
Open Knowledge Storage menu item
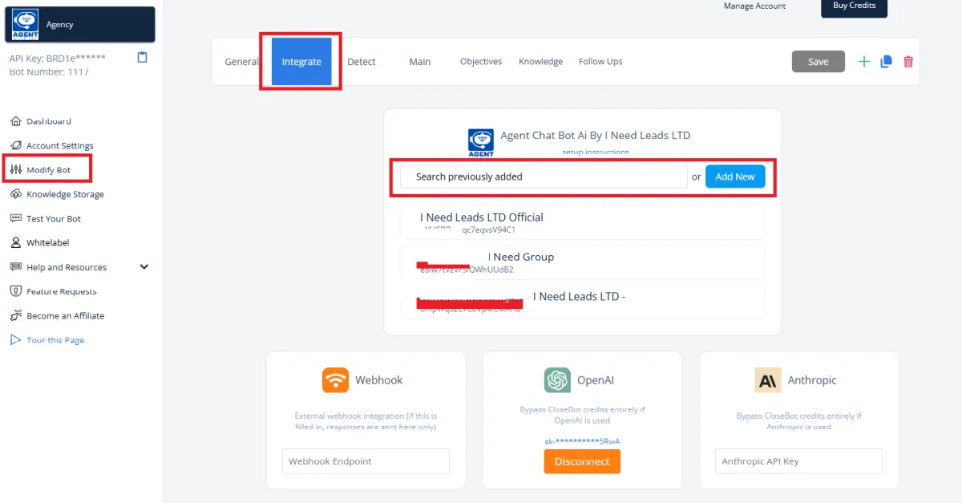65,194
